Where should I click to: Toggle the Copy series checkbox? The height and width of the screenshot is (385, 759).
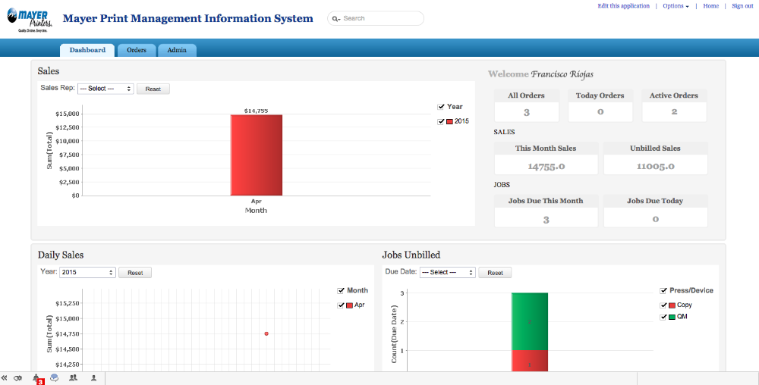[663, 305]
